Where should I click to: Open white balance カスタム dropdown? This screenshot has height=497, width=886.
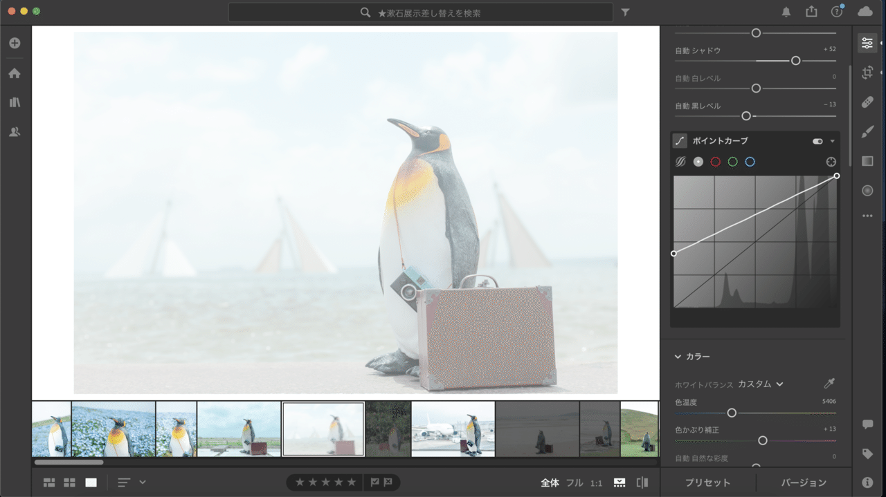click(x=761, y=384)
